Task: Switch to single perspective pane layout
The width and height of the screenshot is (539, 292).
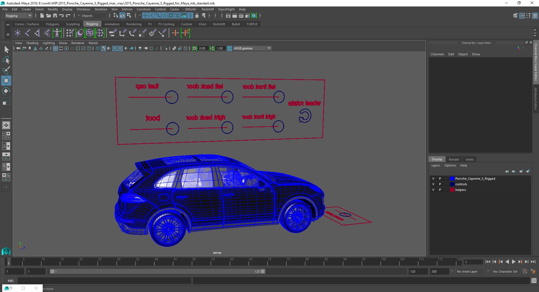Action: coord(6,125)
